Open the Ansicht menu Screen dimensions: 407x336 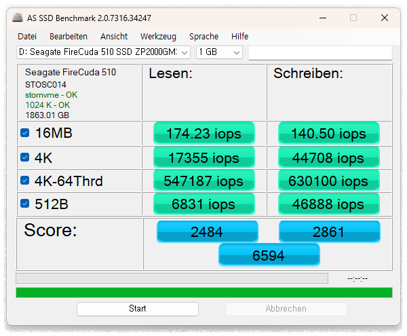(x=114, y=37)
